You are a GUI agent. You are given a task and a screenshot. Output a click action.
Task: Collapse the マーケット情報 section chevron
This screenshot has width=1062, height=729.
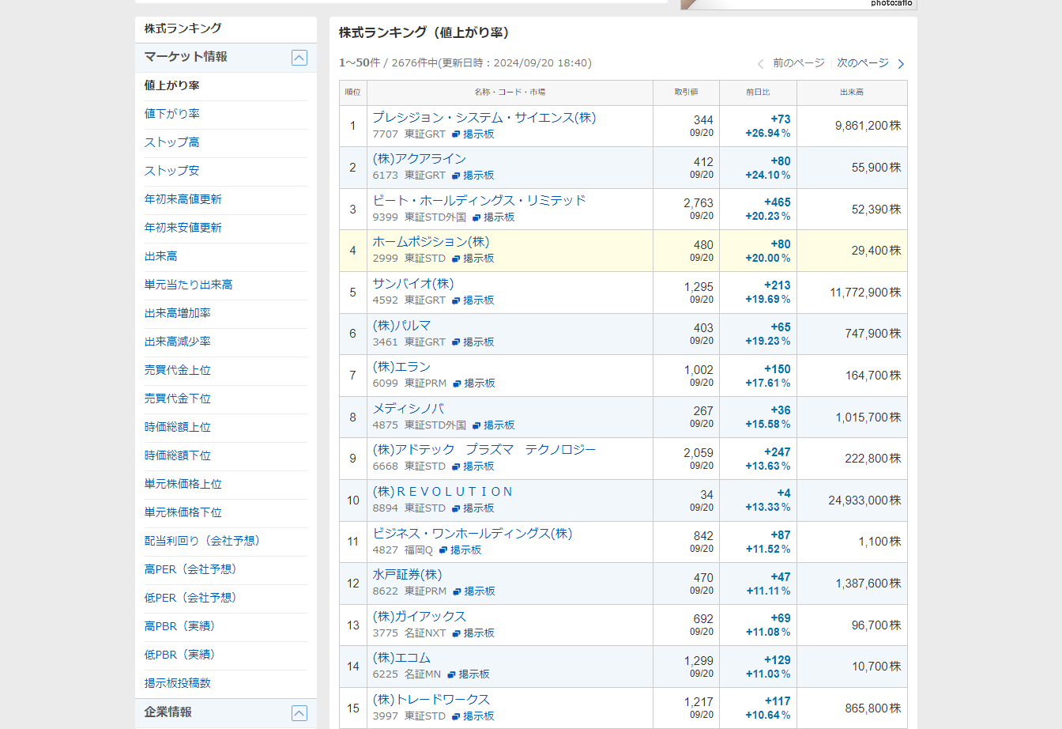[299, 58]
